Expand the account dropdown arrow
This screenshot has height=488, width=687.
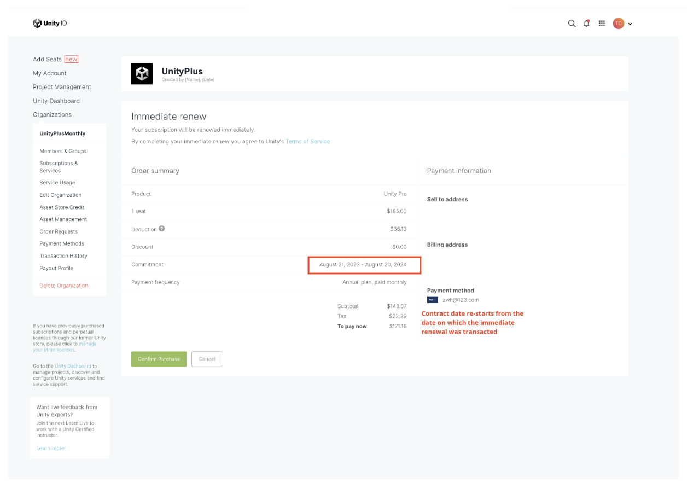point(630,24)
